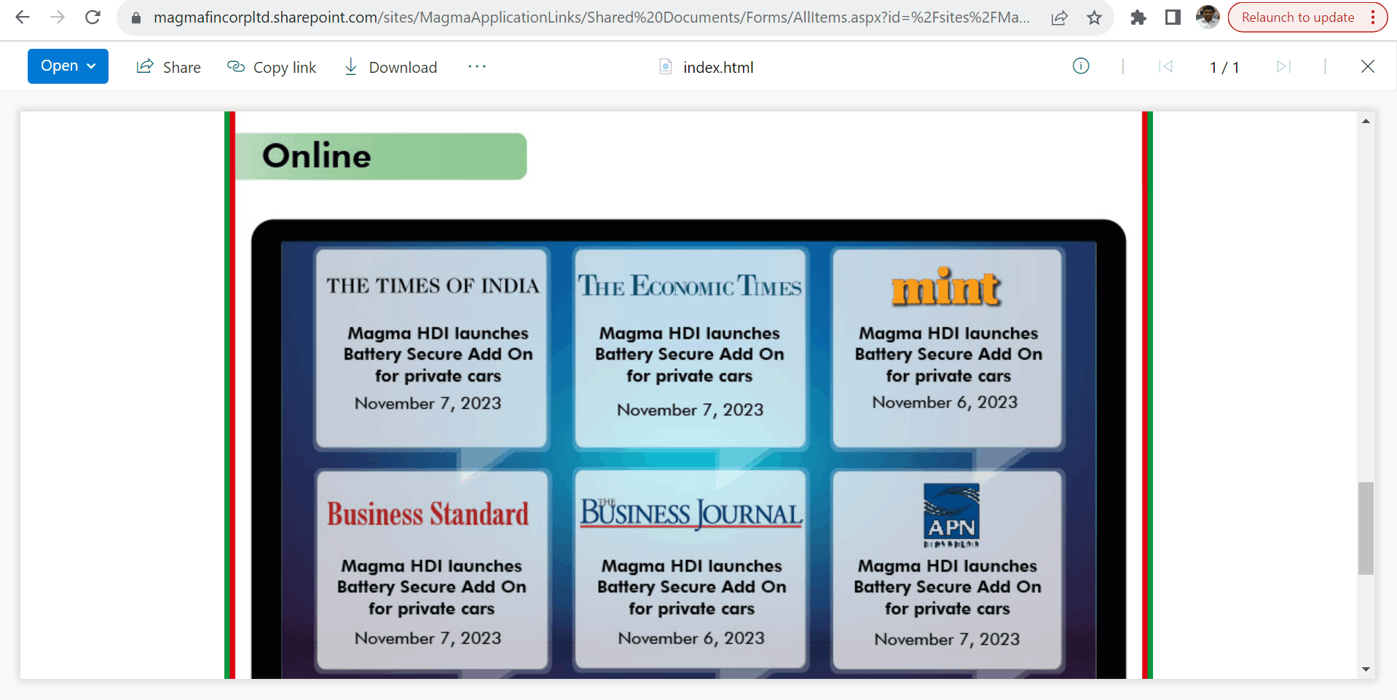
Task: Click the index.html file type icon
Action: (666, 67)
